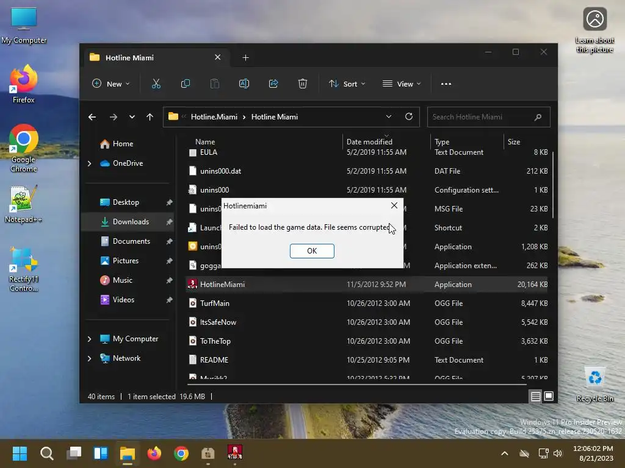This screenshot has height=468, width=625.
Task: Open Rectify11 Control desktop shortcut
Action: tap(24, 269)
